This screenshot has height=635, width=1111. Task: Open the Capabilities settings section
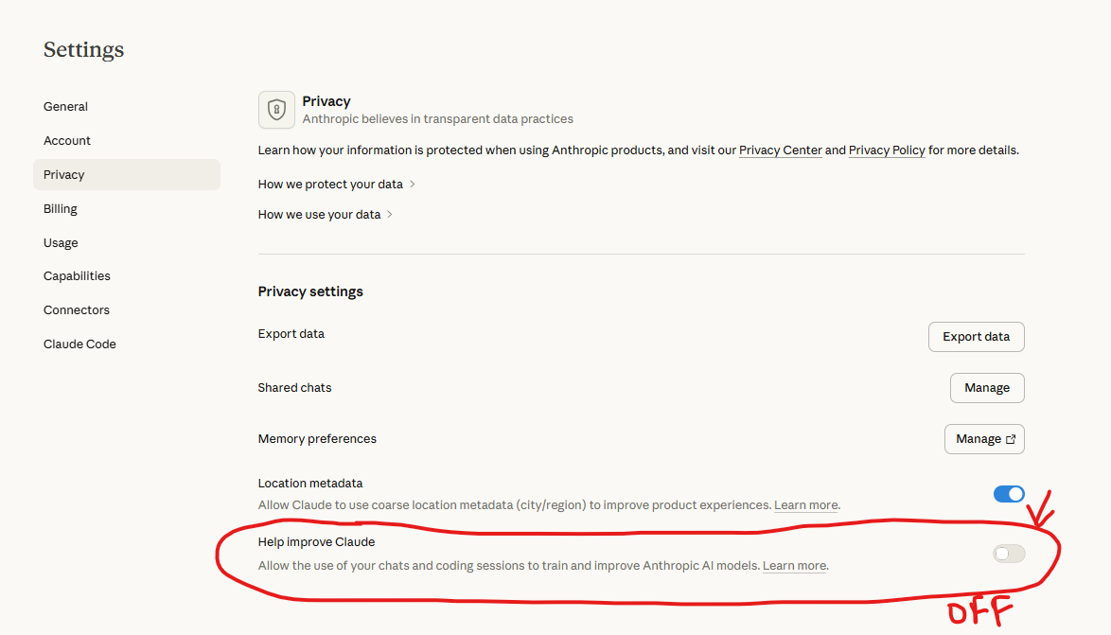[x=77, y=275]
